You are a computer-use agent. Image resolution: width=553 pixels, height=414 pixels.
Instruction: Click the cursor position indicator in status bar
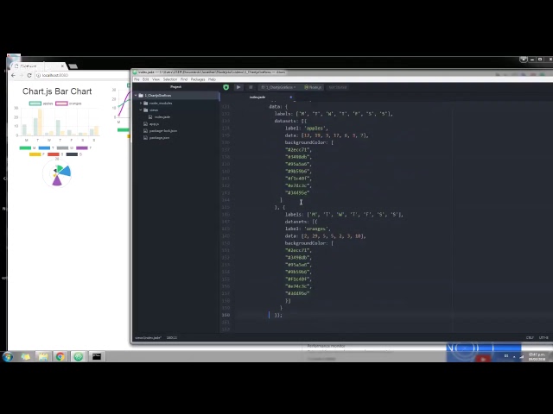coord(172,337)
